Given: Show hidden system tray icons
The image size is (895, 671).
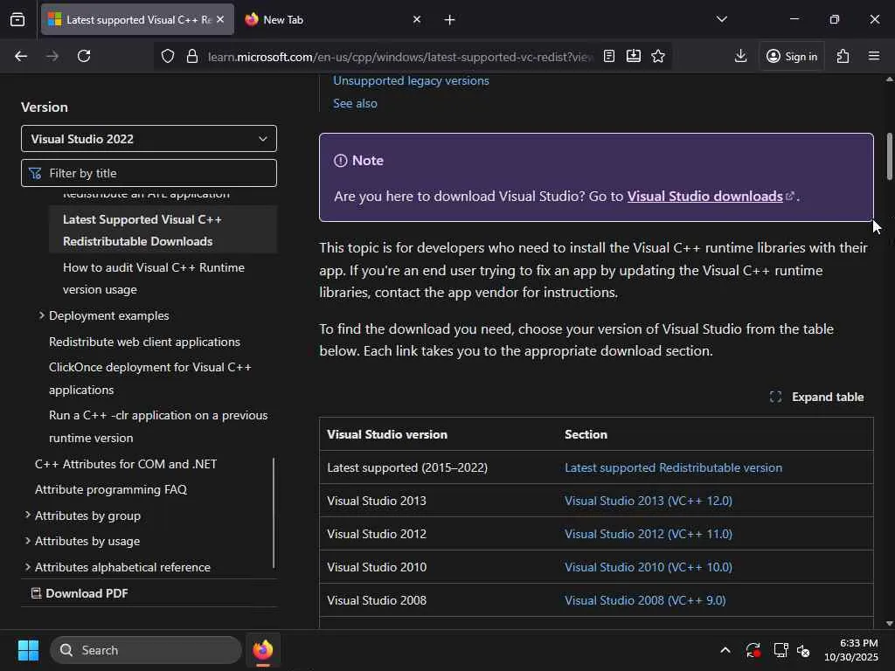Looking at the screenshot, I should [725, 650].
